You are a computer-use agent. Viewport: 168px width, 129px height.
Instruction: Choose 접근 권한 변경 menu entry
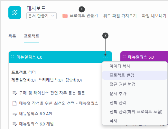coord(123,84)
